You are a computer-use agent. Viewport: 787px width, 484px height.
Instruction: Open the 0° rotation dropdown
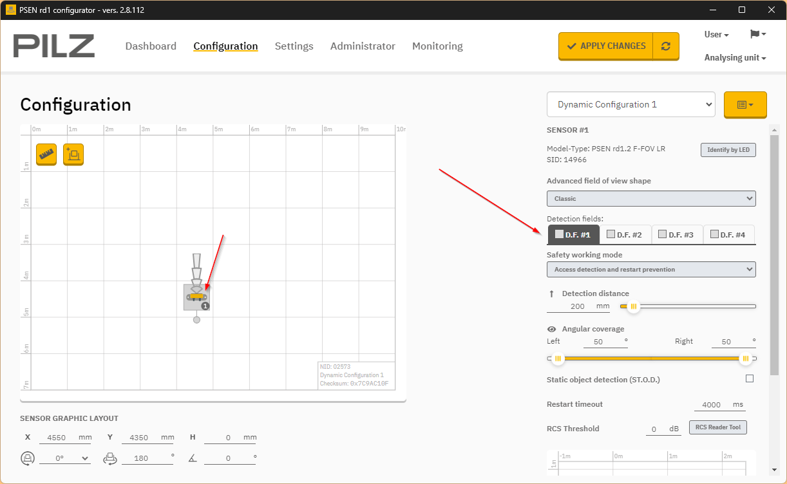tap(64, 458)
